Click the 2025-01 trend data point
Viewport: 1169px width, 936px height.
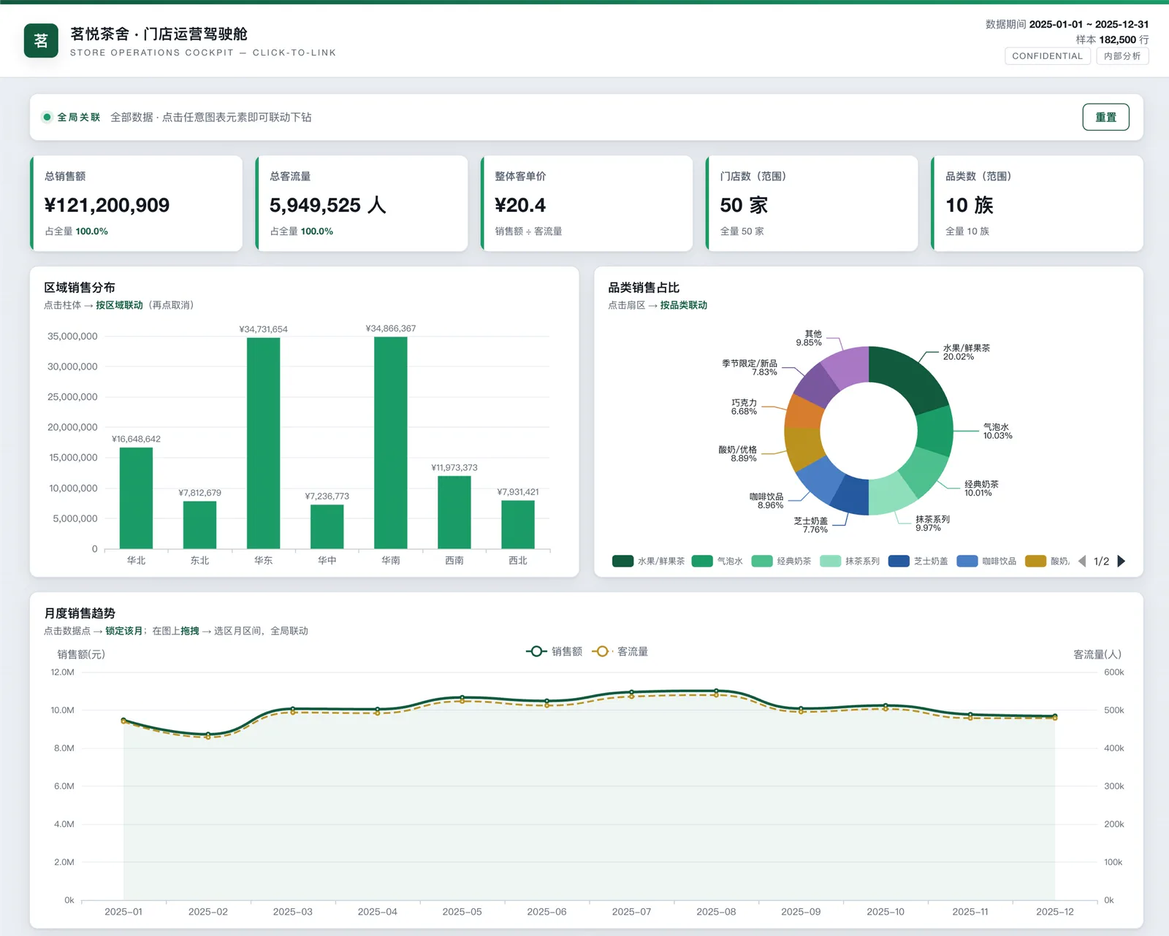(x=123, y=720)
